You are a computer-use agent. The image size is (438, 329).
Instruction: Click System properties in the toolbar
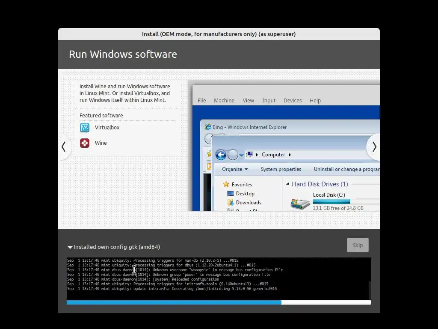[x=281, y=169]
